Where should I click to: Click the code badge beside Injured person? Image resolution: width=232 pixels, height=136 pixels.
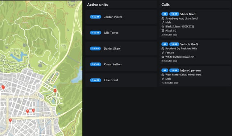[174, 70]
